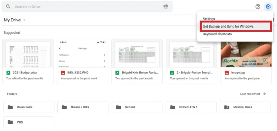Click the My Drive title text

tap(12, 20)
